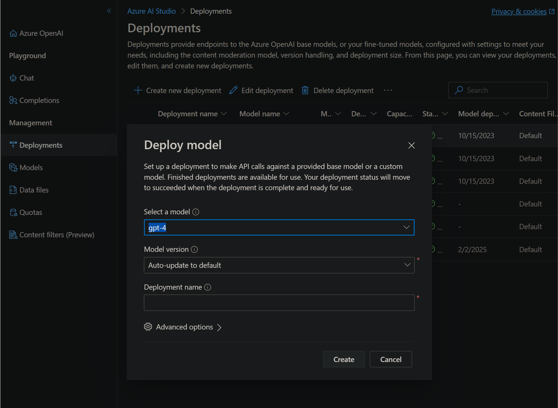Close the Deploy model dialog
This screenshot has width=558, height=408.
coord(411,145)
